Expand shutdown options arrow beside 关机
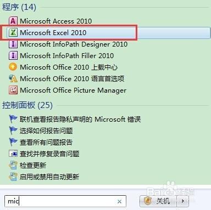Image resolution: width=211 pixels, height=210 pixels. pyautogui.click(x=182, y=201)
